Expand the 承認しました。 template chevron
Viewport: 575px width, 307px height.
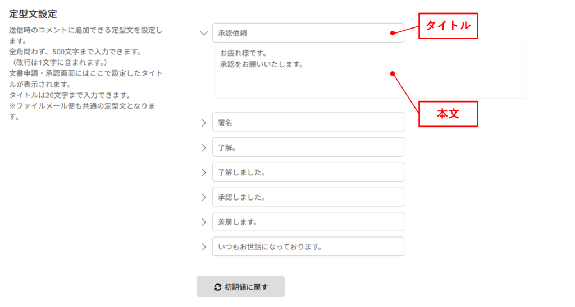[x=203, y=197]
